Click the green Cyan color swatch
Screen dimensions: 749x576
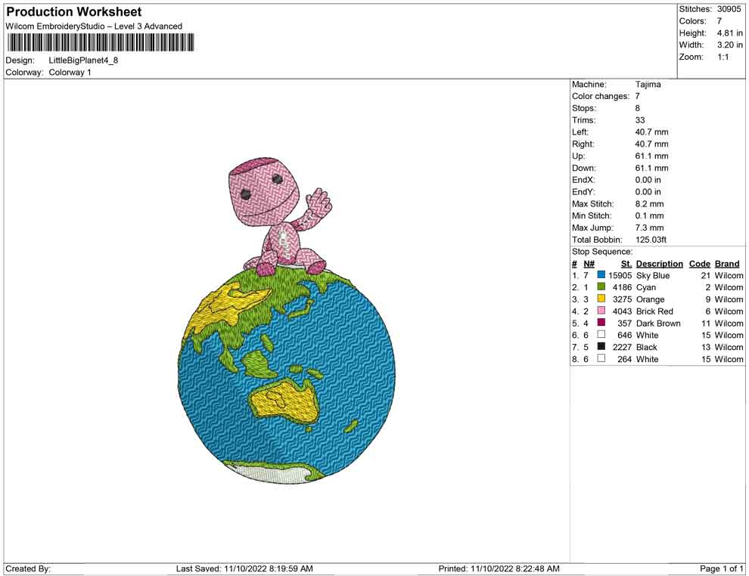[x=601, y=286]
